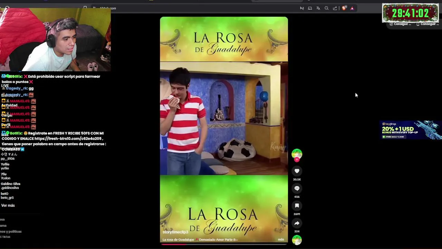Viewport: 442px width, 249px height.
Task: Expand the caption with 'más'
Action: (281, 239)
